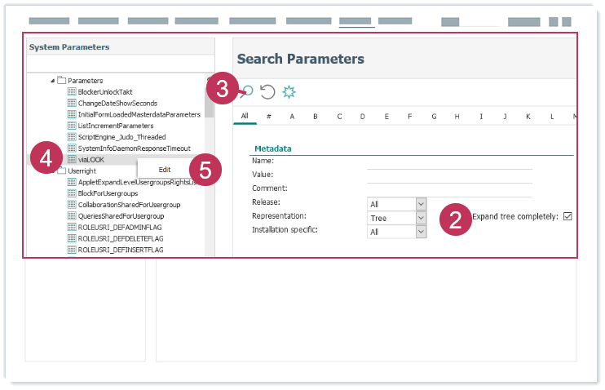This screenshot has height=390, width=605.
Task: Click the System Parameters filter box
Action: (121, 64)
